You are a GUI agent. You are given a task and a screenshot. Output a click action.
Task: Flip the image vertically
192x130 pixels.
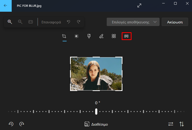[182, 124]
